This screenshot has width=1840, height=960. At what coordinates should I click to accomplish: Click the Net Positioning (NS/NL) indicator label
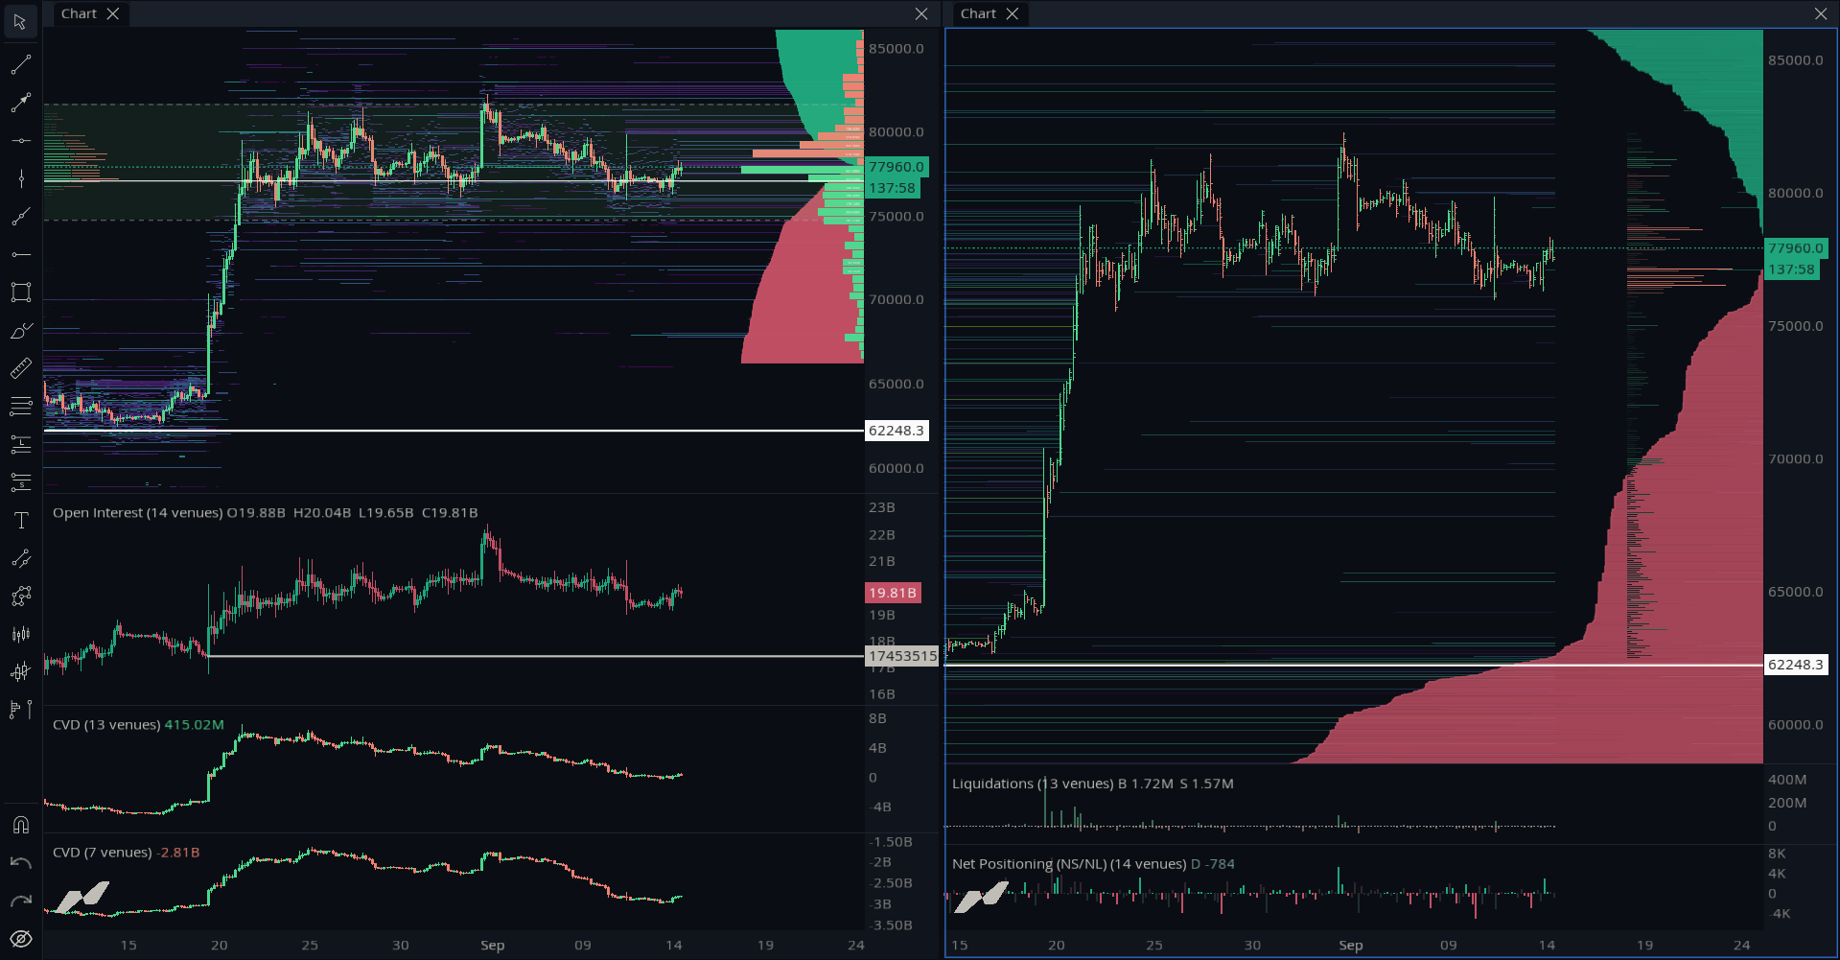[1069, 864]
